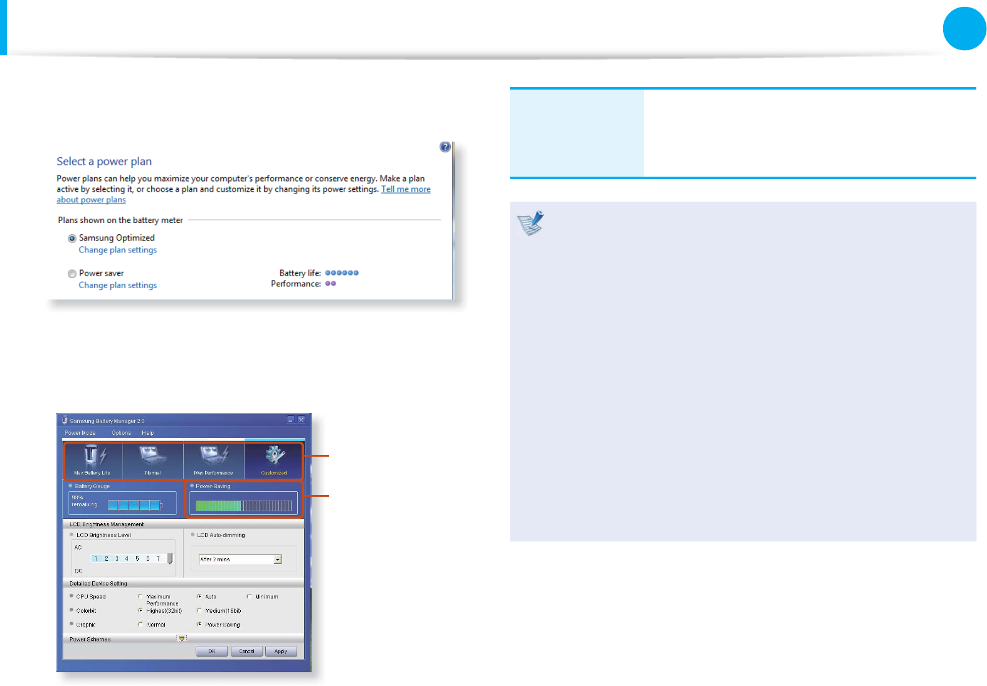This screenshot has width=987, height=686.
Task: Click the 'LCD Brightness Management' section header
Action: (x=107, y=524)
